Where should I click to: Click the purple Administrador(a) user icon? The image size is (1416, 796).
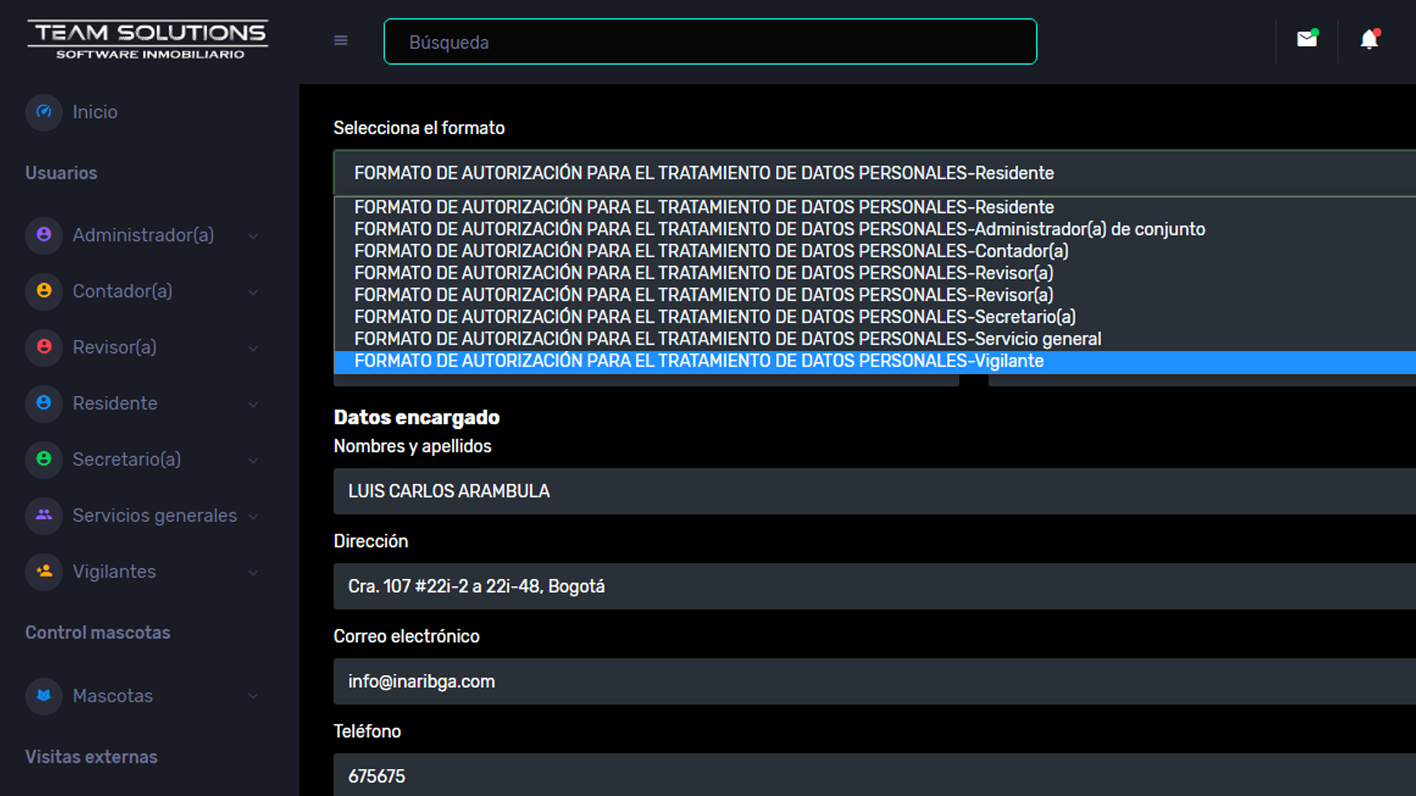[x=44, y=235]
